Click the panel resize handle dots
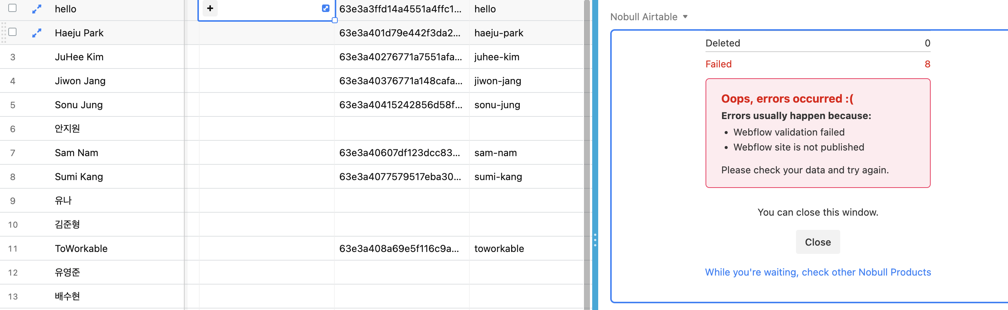 (595, 240)
